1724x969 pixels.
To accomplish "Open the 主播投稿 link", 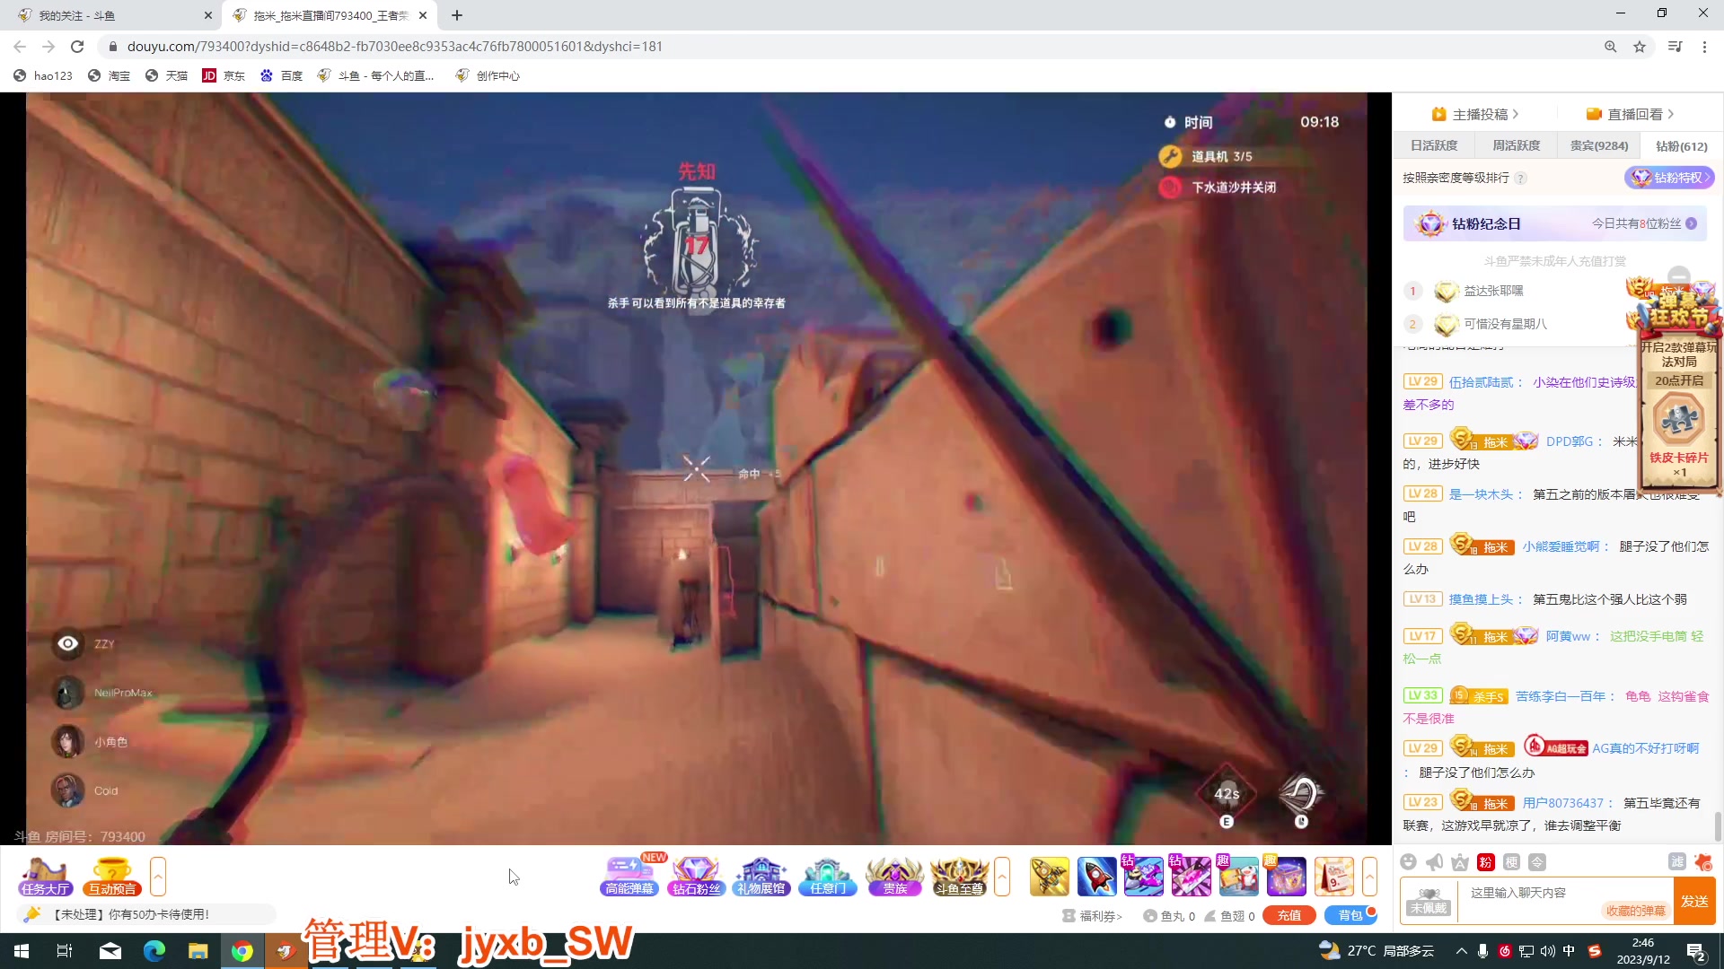I will coord(1475,114).
